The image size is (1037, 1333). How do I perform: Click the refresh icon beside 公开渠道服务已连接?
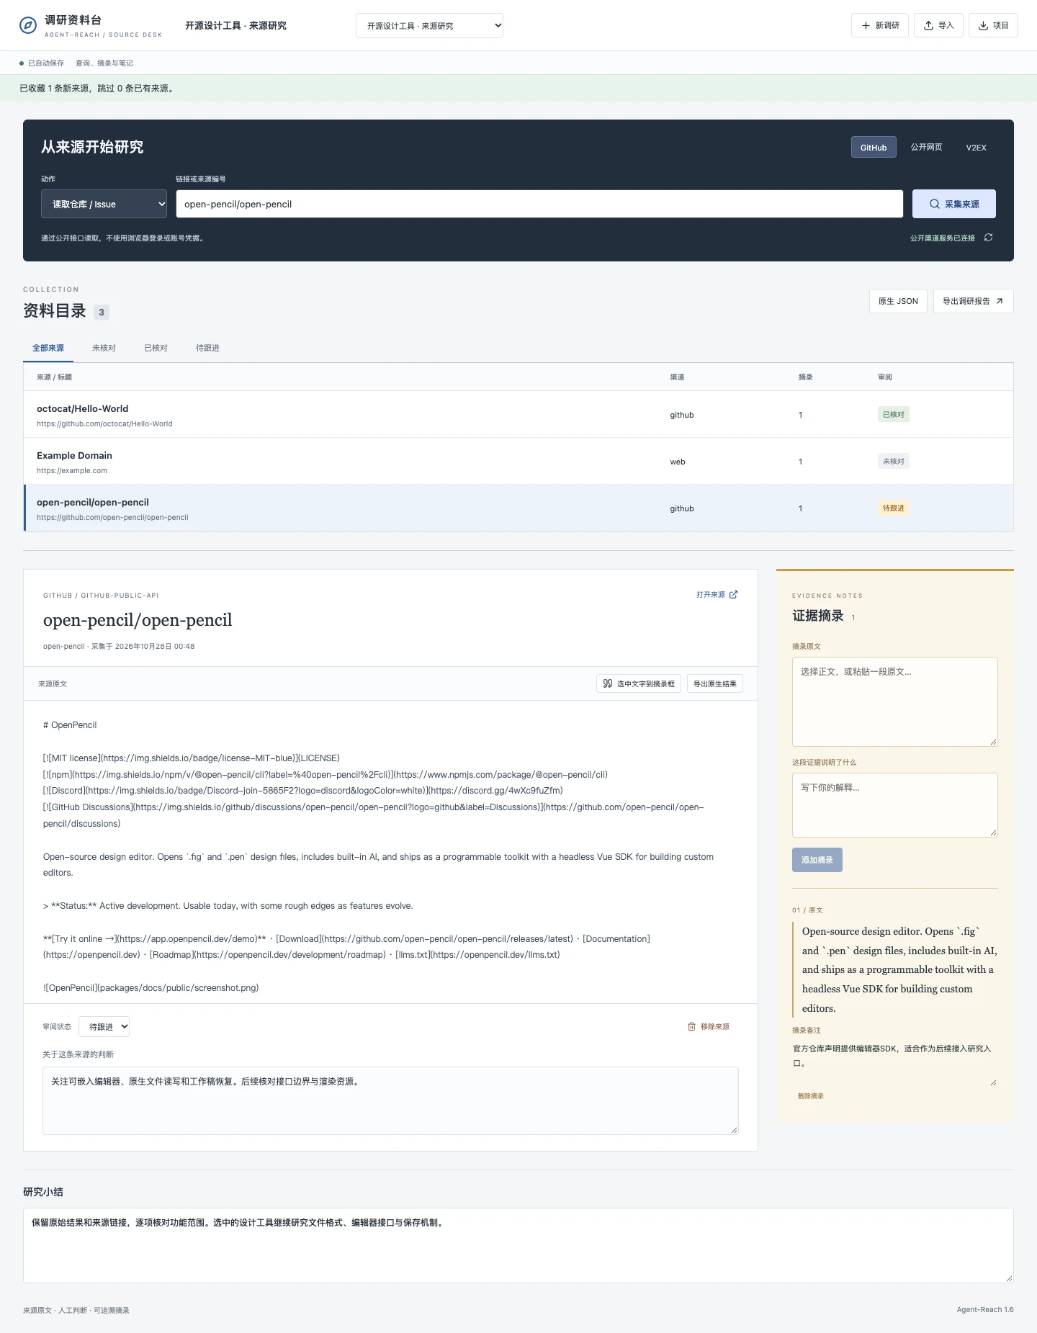(x=988, y=238)
